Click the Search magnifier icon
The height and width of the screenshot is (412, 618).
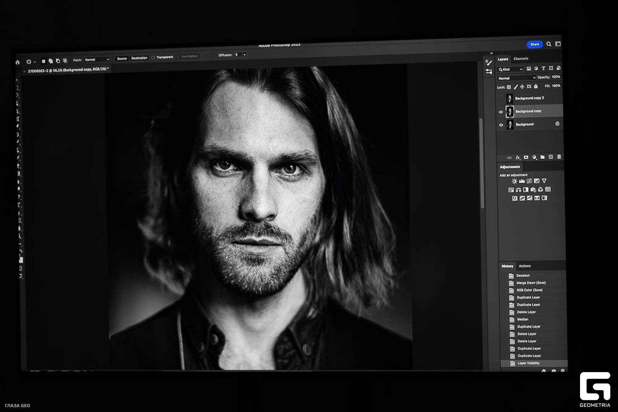coord(549,44)
